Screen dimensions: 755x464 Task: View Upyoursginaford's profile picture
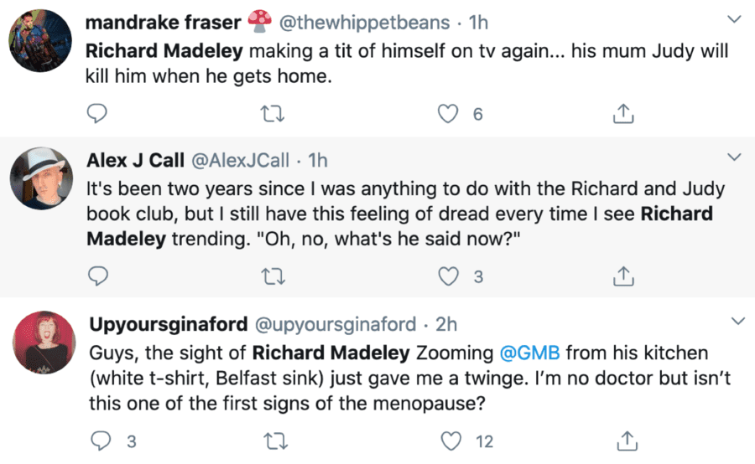click(39, 341)
